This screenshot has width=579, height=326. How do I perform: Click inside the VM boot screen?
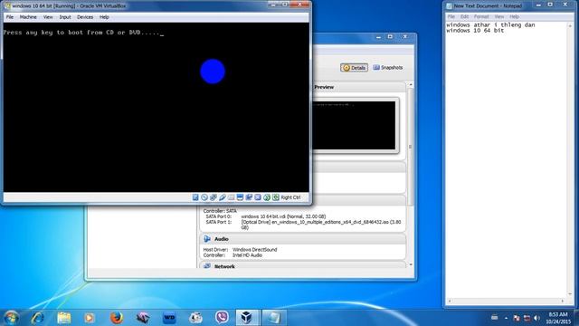tap(156, 107)
